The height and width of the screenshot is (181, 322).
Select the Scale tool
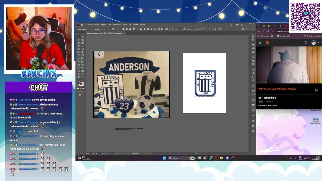click(83, 55)
